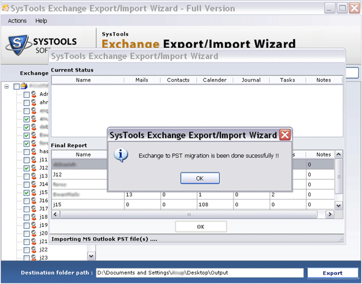Click the Export button
The image size is (362, 284).
click(332, 273)
